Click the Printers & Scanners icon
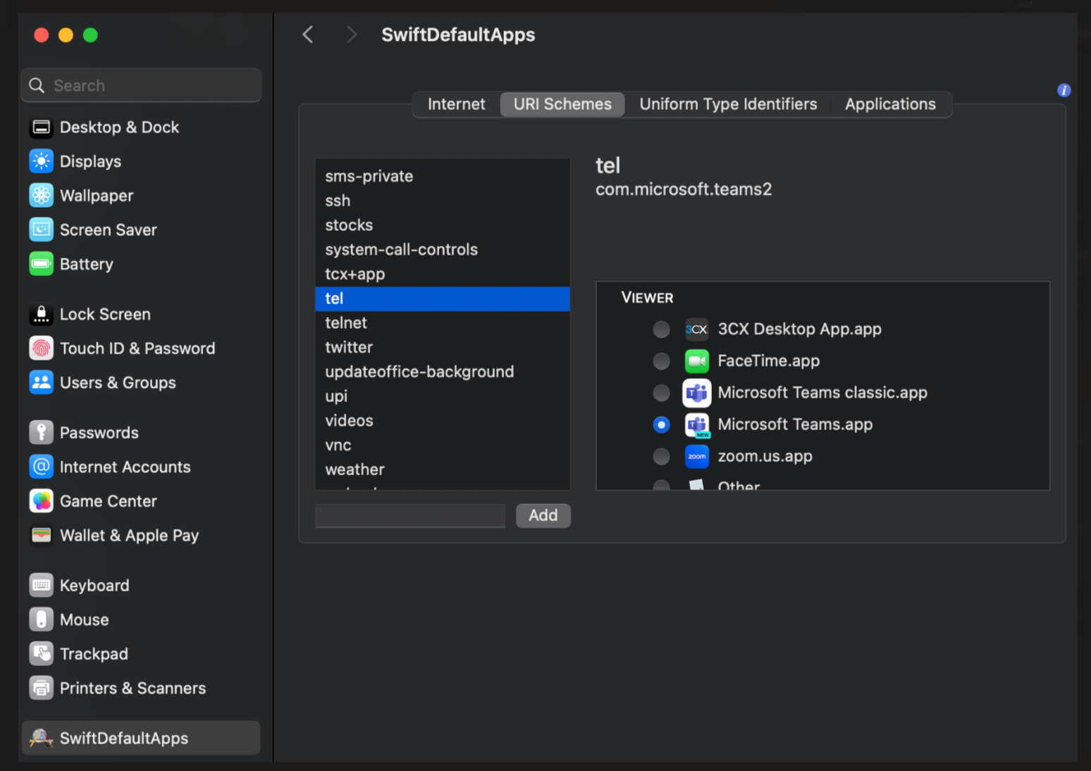Viewport: 1091px width, 771px height. pyautogui.click(x=42, y=688)
